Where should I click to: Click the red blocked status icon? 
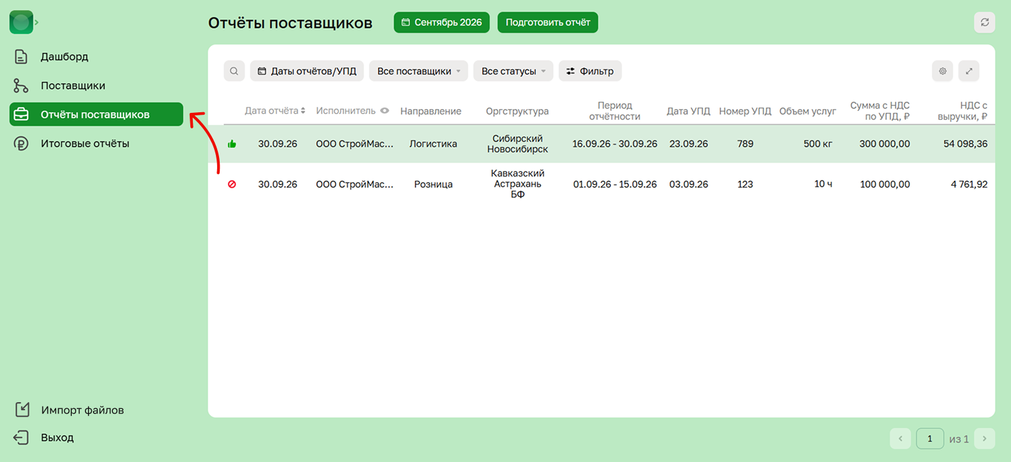tap(232, 184)
